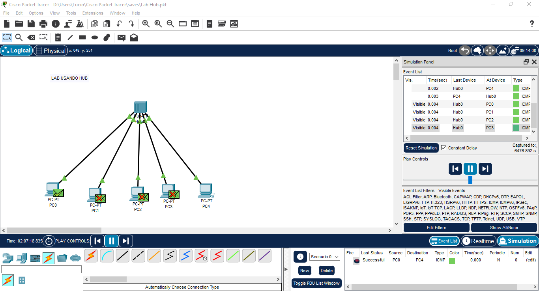The width and height of the screenshot is (539, 291).
Task: Select the Network Devices category icon
Action: point(7,258)
